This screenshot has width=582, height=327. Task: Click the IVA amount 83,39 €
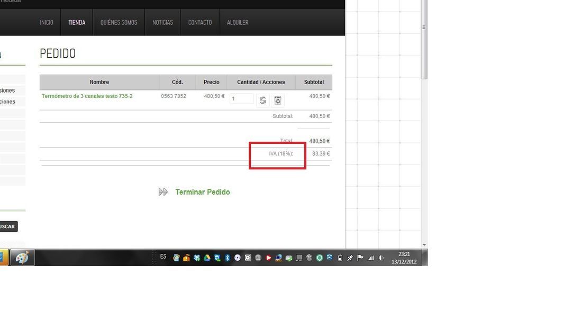321,153
